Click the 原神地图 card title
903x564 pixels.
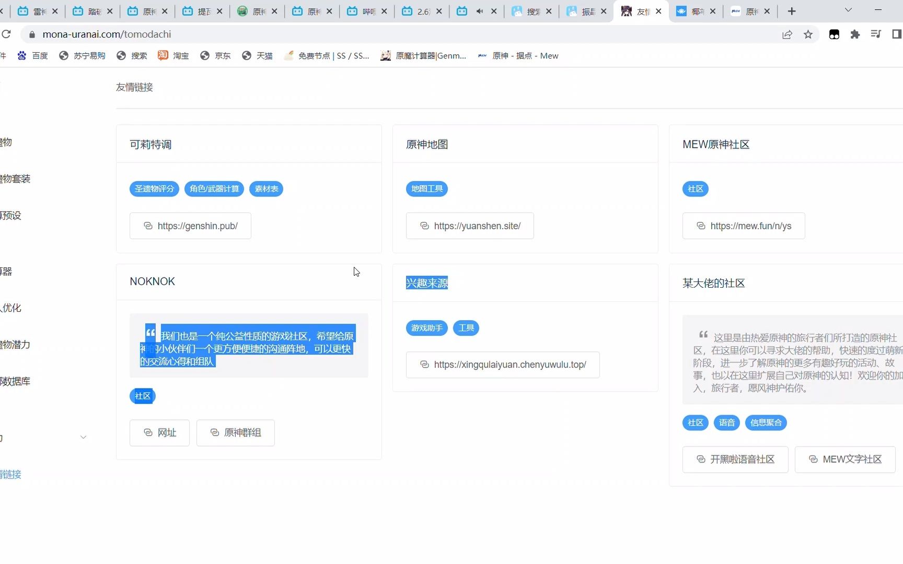(x=427, y=145)
